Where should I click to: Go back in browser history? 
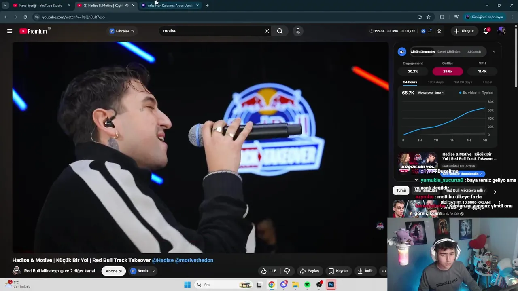pyautogui.click(x=6, y=17)
